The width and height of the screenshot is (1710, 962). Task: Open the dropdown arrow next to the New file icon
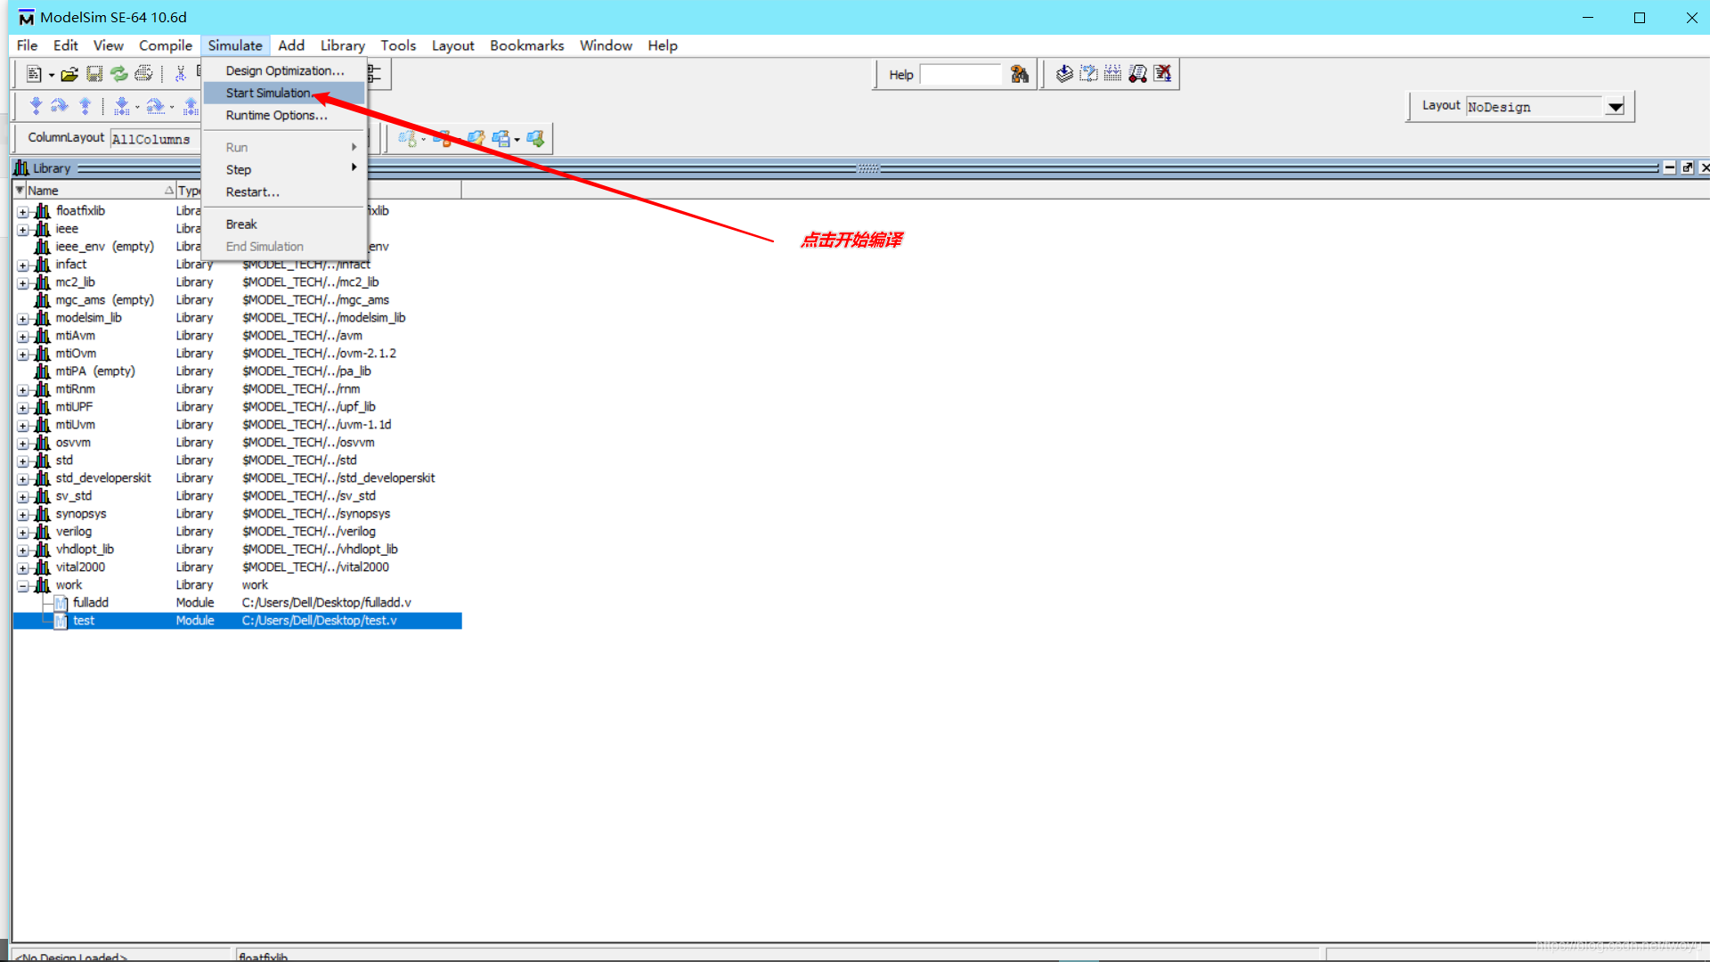click(52, 75)
